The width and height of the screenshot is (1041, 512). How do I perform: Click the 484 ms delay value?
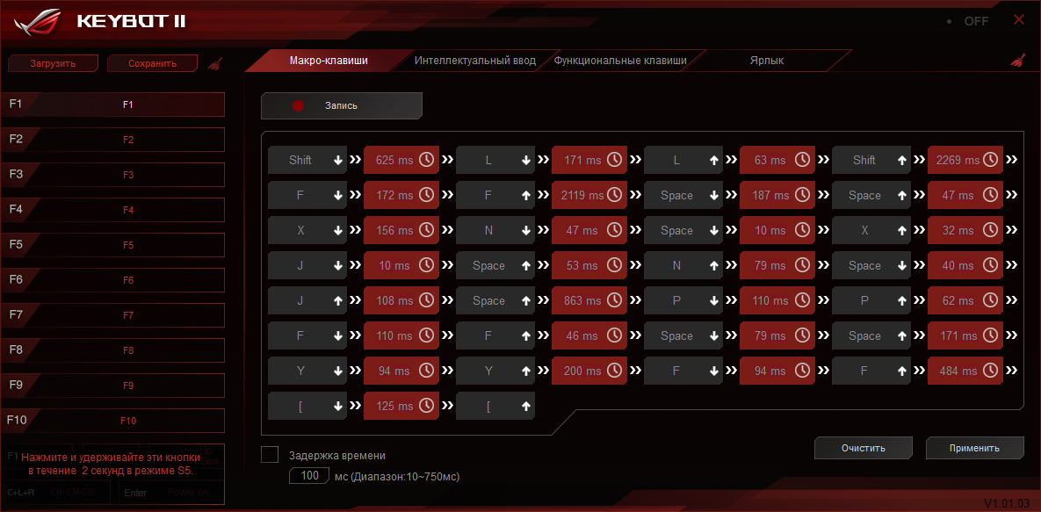click(x=958, y=371)
